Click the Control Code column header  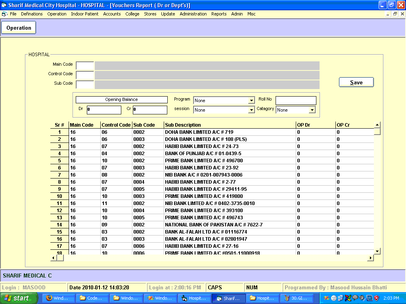click(x=116, y=125)
